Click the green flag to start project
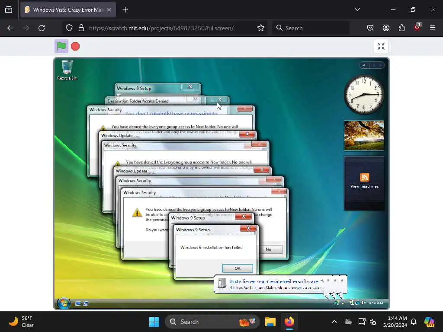This screenshot has height=332, width=443. pyautogui.click(x=61, y=46)
